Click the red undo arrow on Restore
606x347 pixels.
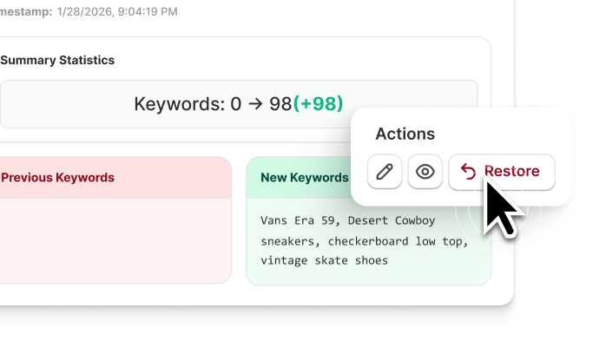pos(468,172)
